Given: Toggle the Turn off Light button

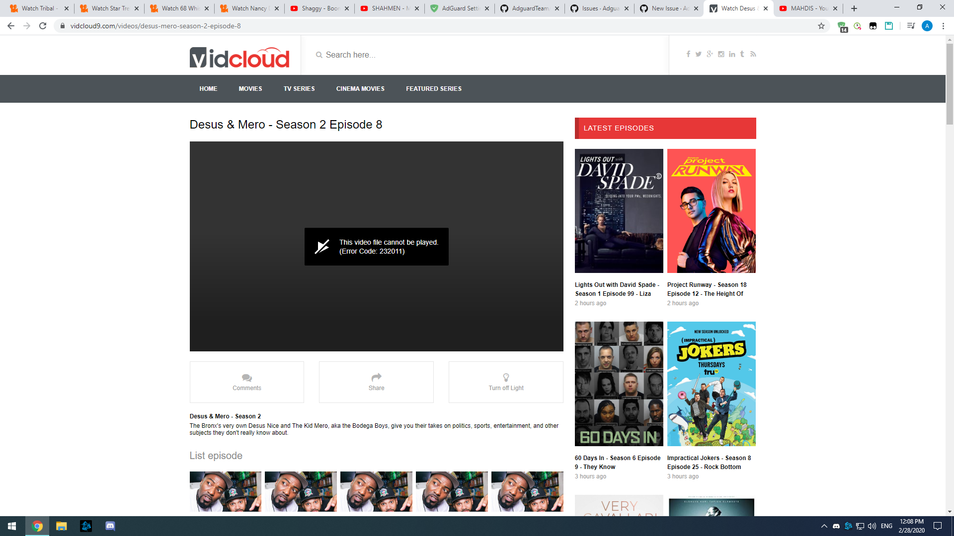Looking at the screenshot, I should tap(506, 382).
